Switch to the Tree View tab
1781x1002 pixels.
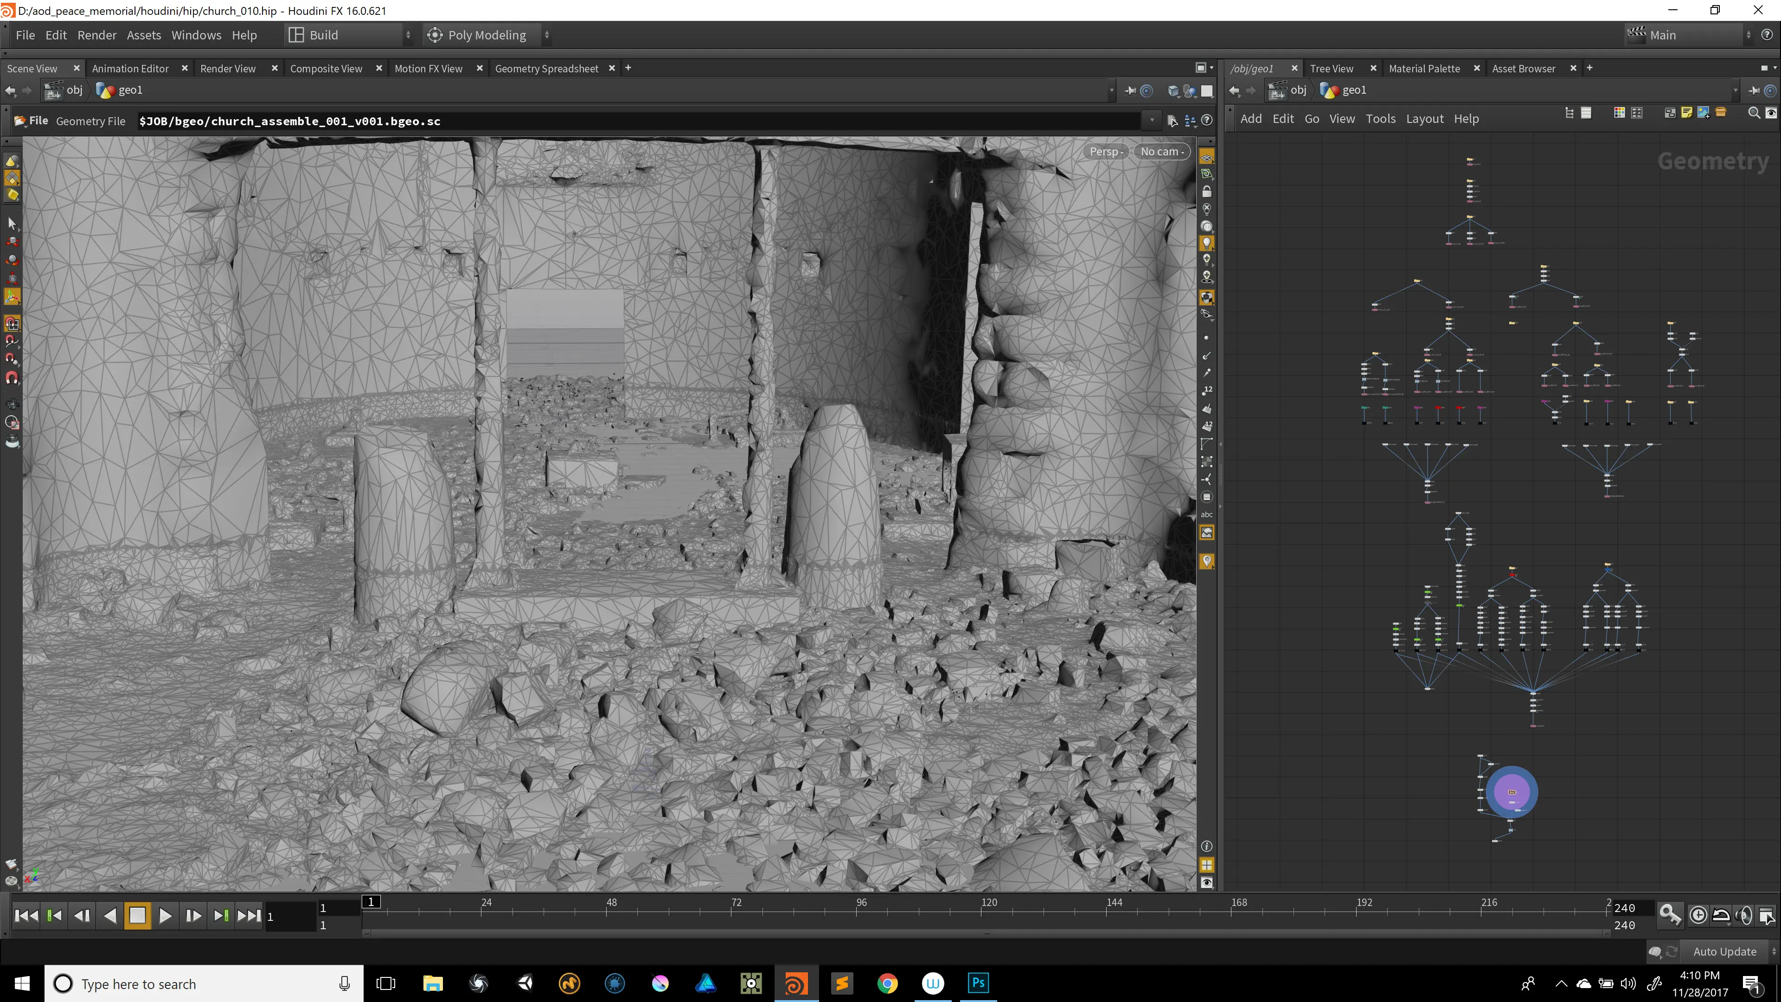coord(1332,69)
